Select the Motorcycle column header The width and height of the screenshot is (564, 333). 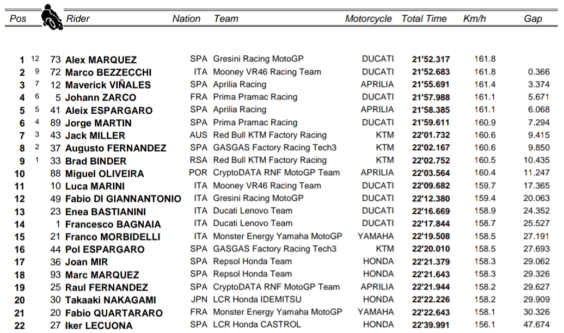click(x=368, y=19)
